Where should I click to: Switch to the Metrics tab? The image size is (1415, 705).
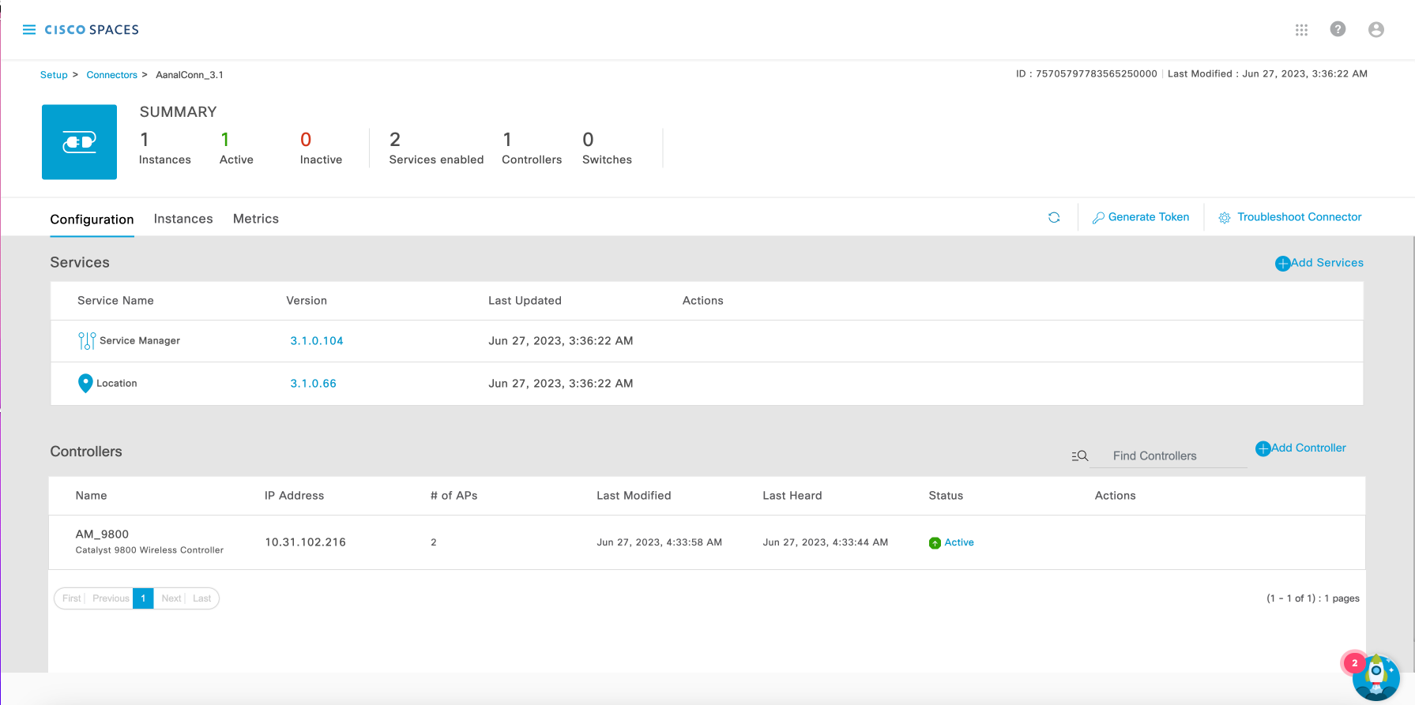255,219
